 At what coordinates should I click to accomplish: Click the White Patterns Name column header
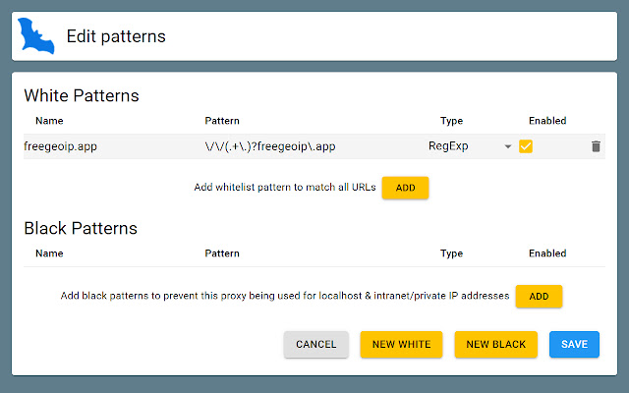coord(49,121)
